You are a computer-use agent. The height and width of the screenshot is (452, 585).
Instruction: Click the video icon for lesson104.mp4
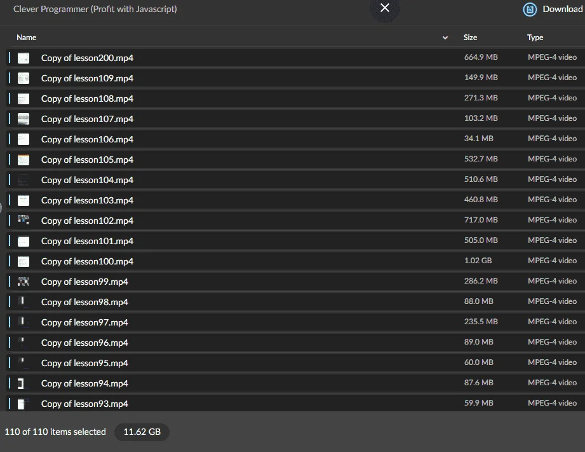[24, 180]
